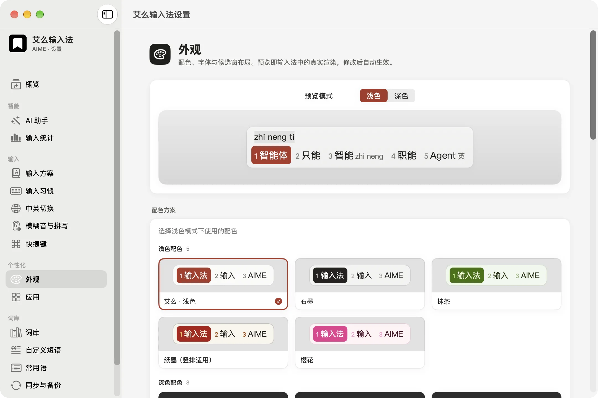Click candidate 4 职能 in preview
598x398 pixels.
point(404,156)
